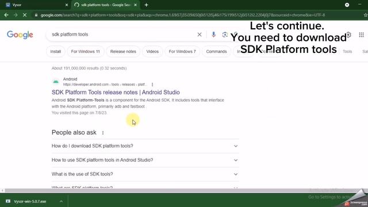
Task: Select the Release notes filter chip
Action: click(x=123, y=51)
